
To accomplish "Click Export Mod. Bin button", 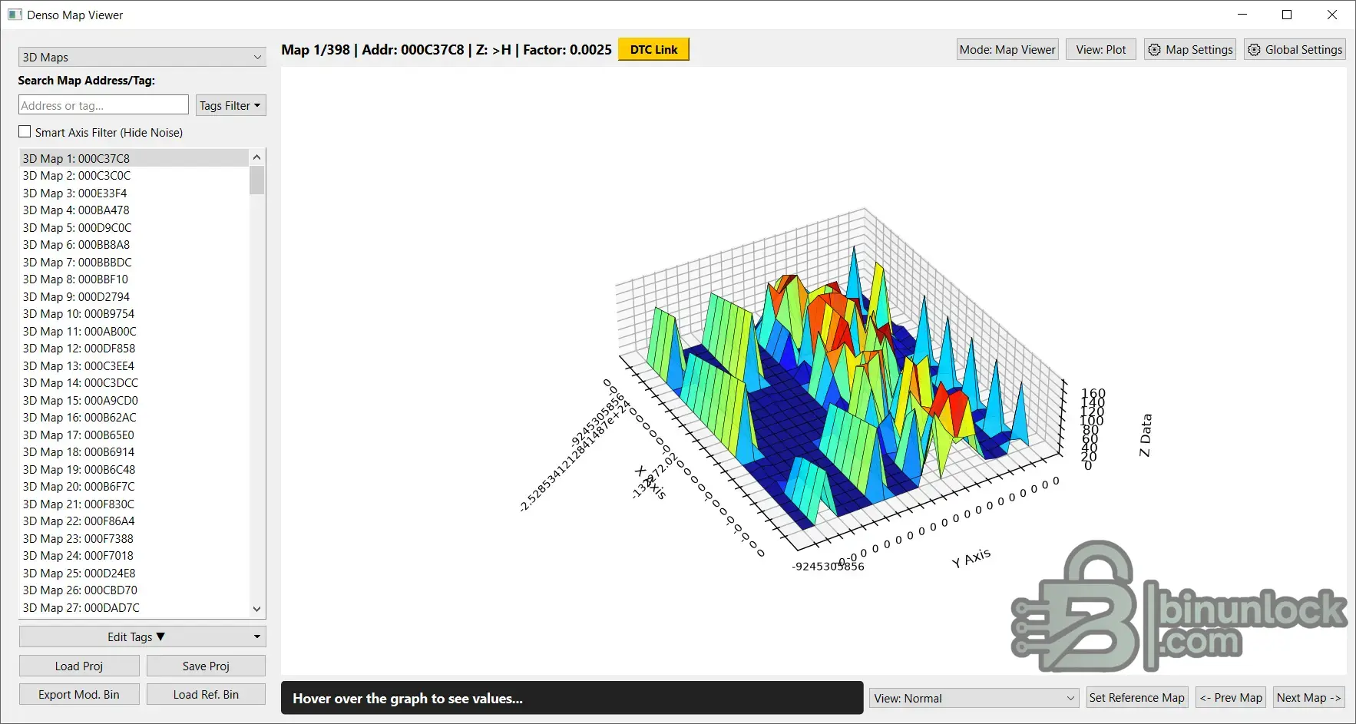I will pos(79,694).
